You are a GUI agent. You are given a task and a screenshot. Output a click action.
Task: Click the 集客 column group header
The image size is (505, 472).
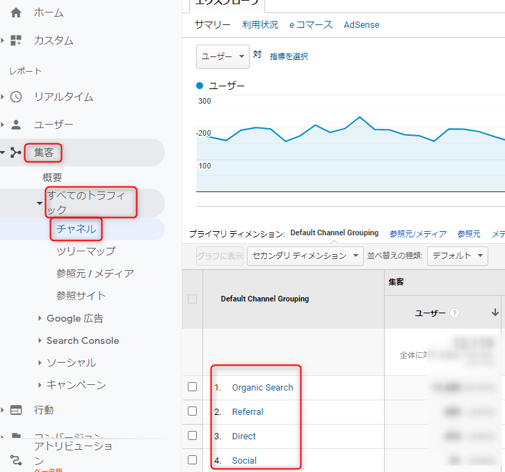click(396, 282)
